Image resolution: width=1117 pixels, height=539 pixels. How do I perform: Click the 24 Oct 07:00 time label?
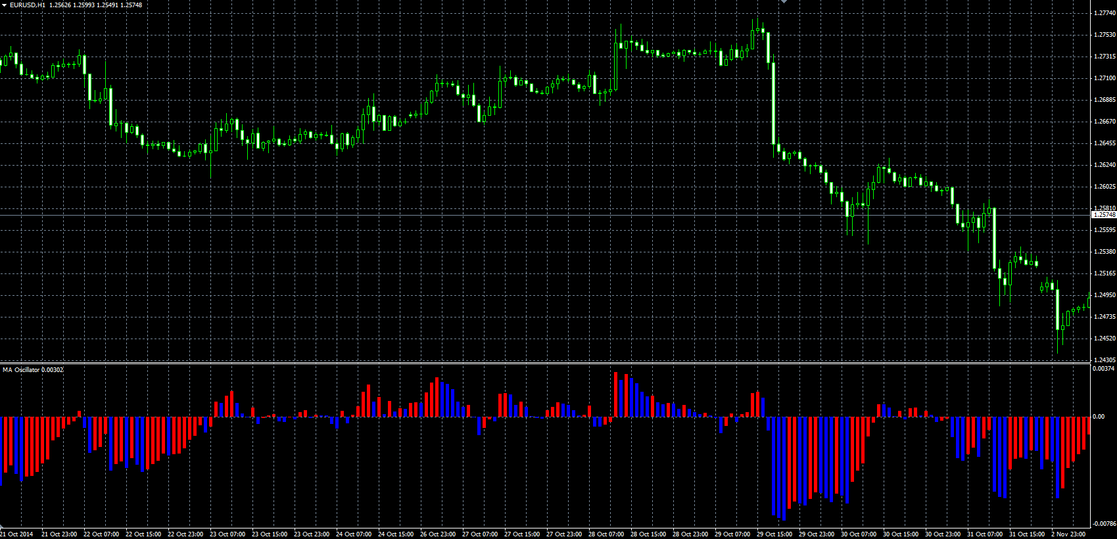[354, 534]
